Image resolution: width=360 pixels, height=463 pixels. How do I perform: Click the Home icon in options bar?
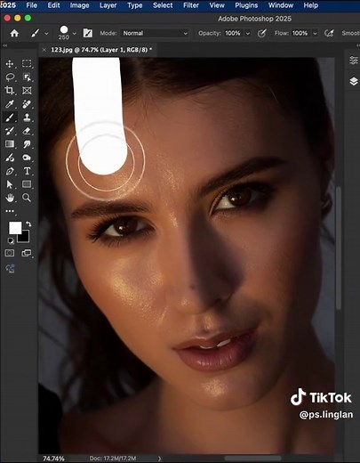point(14,33)
